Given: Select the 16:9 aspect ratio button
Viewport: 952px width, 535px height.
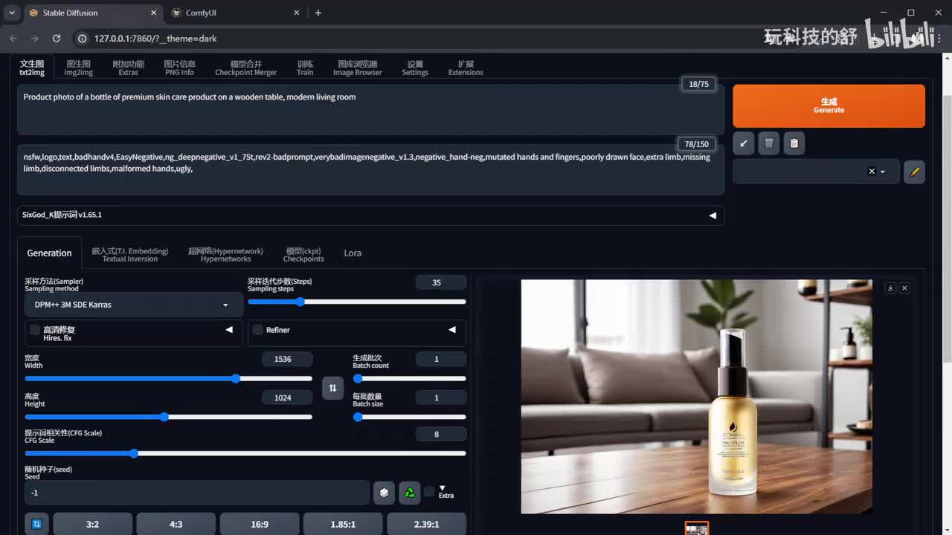Looking at the screenshot, I should [260, 524].
